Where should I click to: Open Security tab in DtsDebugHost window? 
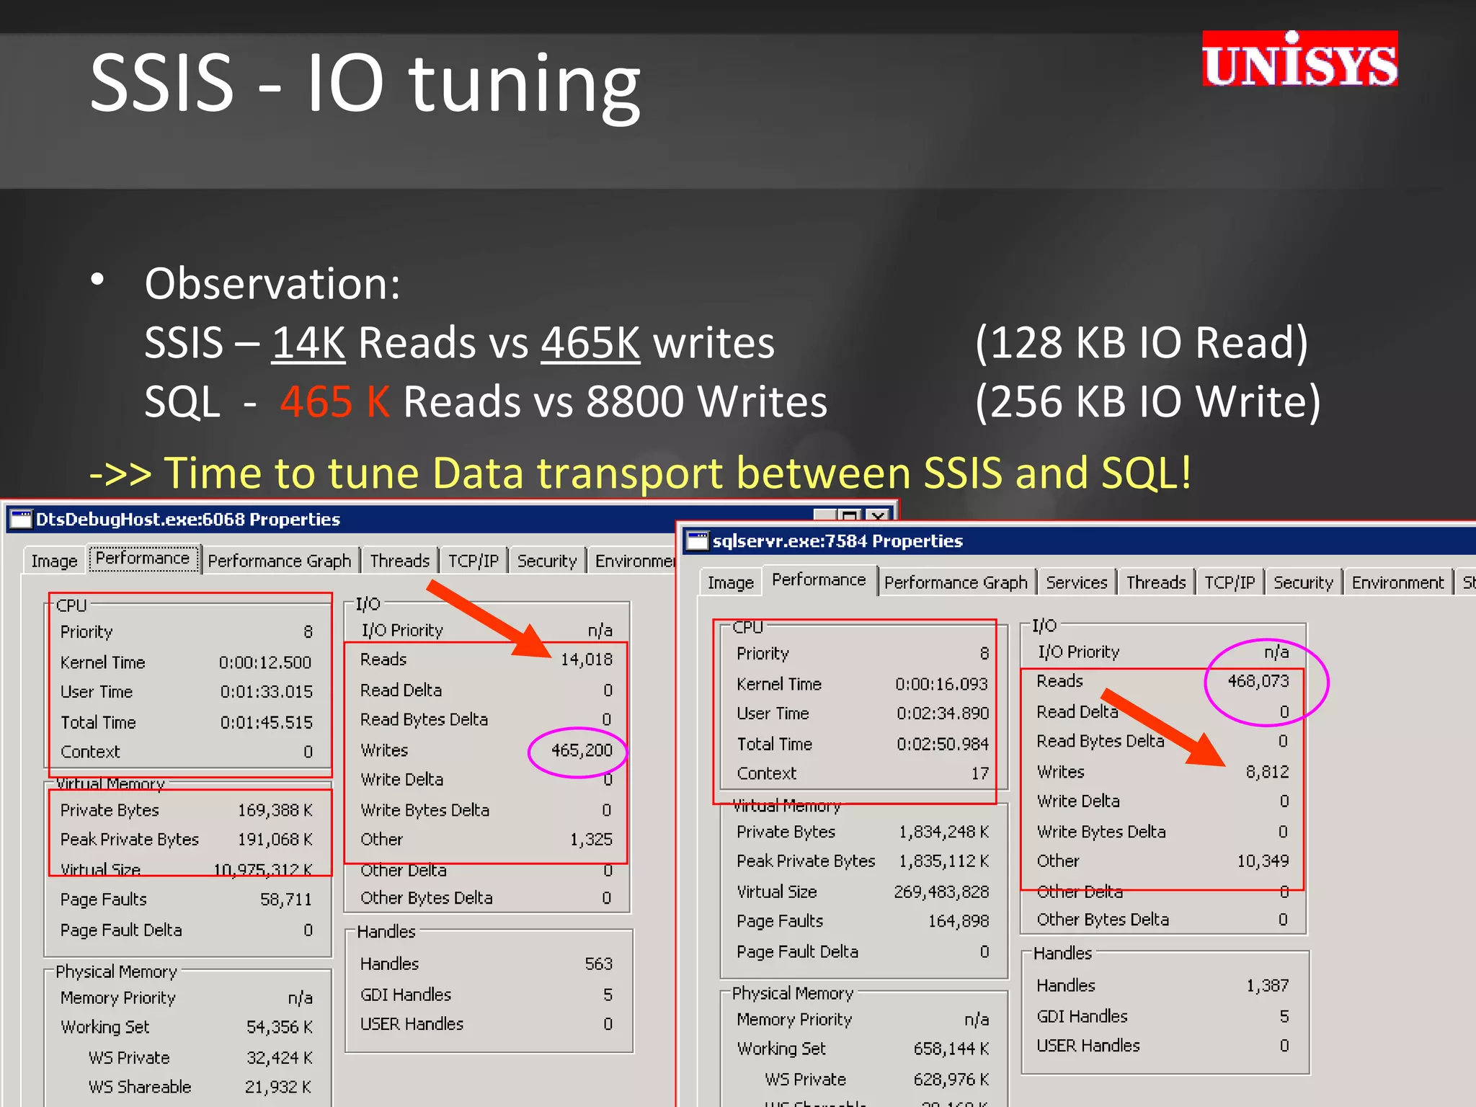point(547,561)
